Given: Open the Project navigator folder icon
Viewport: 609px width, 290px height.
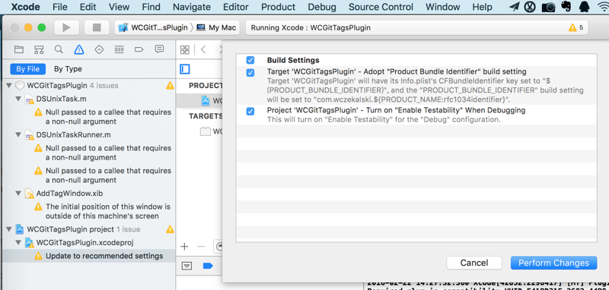Looking at the screenshot, I should click(x=18, y=49).
